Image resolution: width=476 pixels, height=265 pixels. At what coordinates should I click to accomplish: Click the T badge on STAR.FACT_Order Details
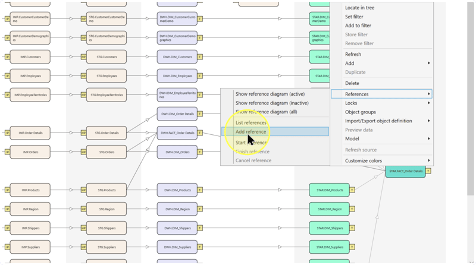428,171
